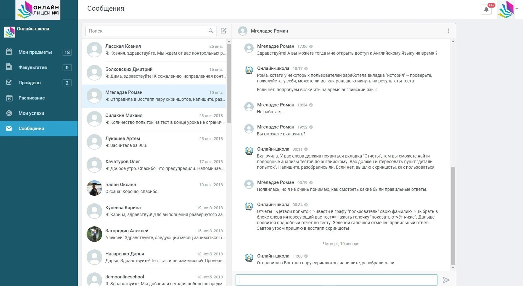
Task: Click the badge 2 next to Пройдено
Action: 67,83
